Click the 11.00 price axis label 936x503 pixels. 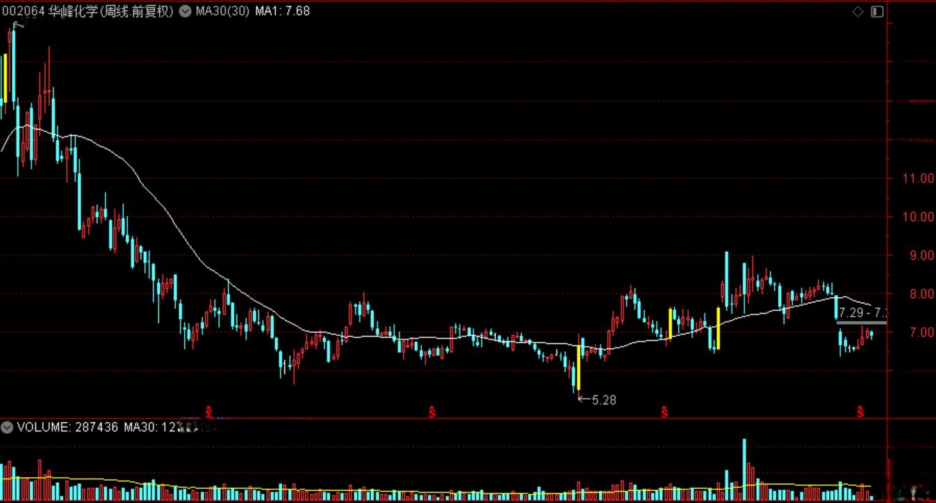pos(917,178)
